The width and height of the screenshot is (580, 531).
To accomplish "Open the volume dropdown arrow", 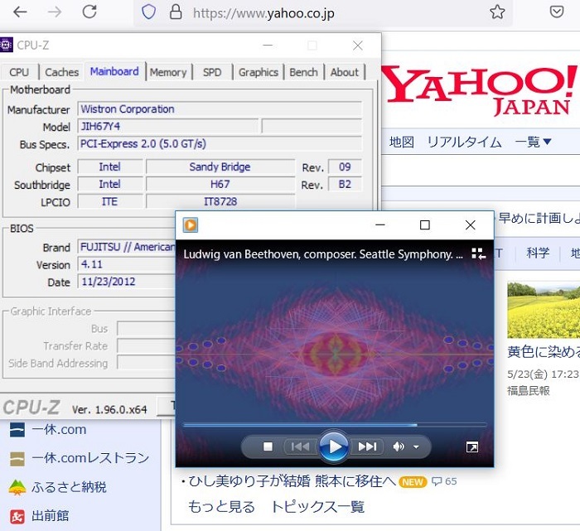I will pos(416,447).
